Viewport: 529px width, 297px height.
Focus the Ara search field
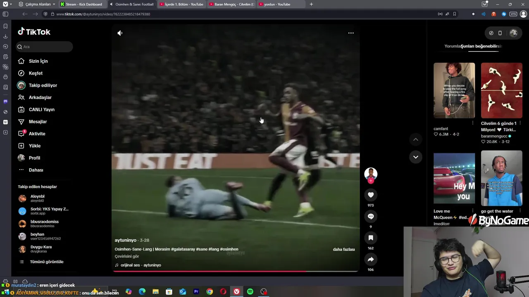click(45, 47)
